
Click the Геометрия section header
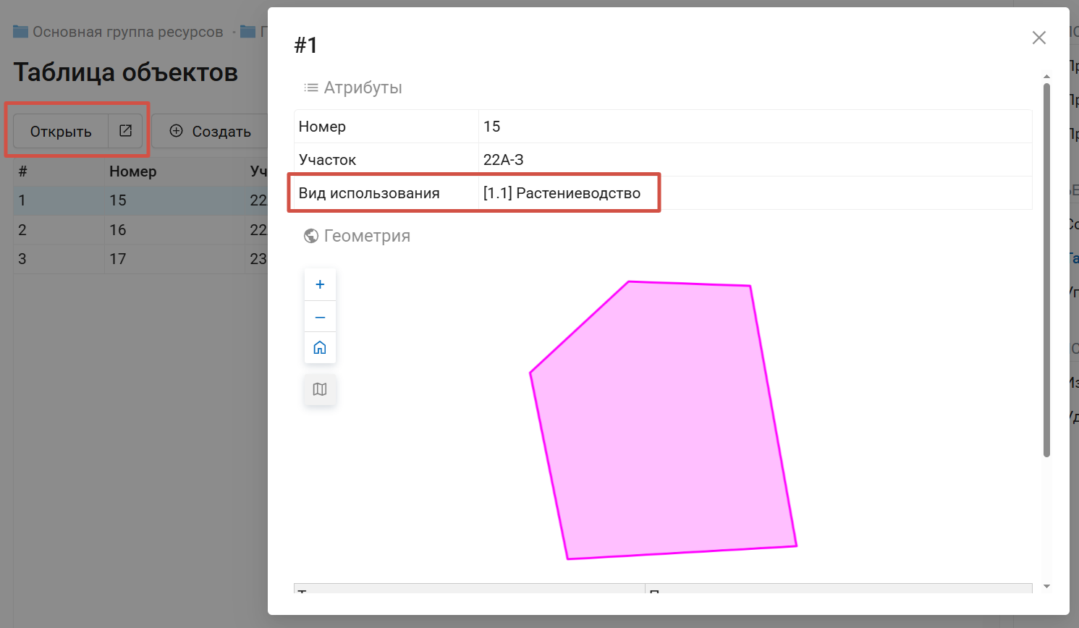click(366, 236)
